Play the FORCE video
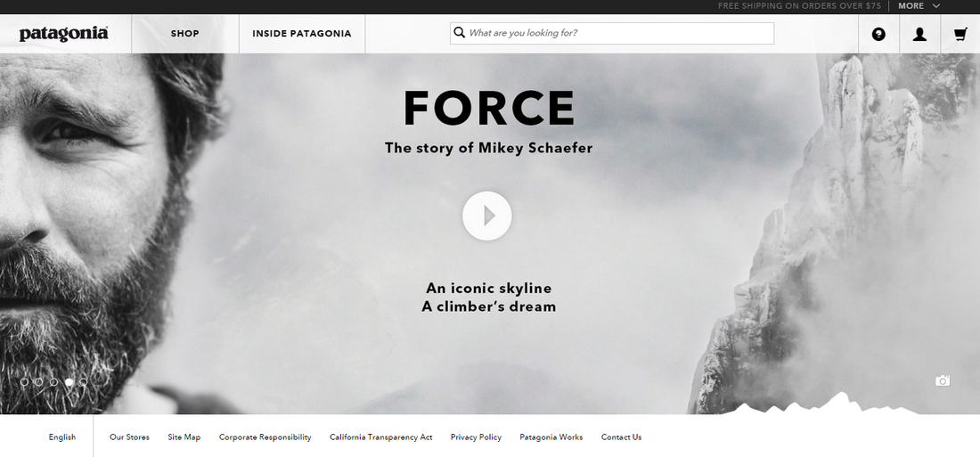 click(486, 216)
